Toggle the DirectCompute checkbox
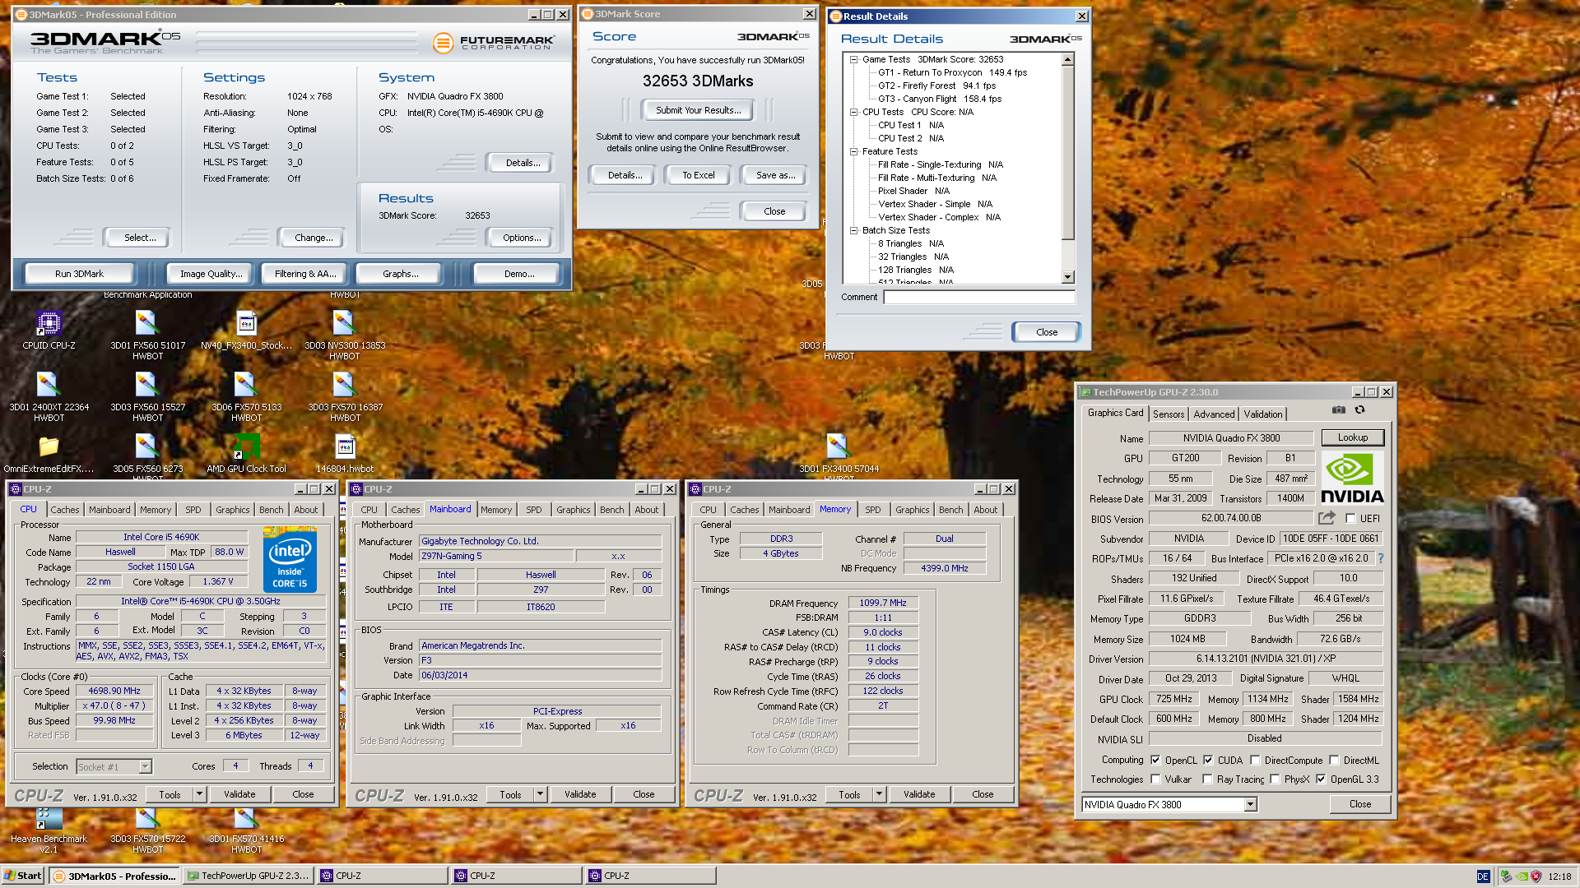Screen dimensions: 1580x888 point(1255,760)
